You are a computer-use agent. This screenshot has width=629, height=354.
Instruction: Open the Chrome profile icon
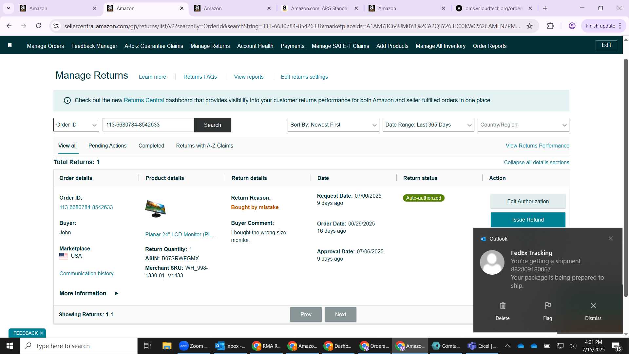572,26
